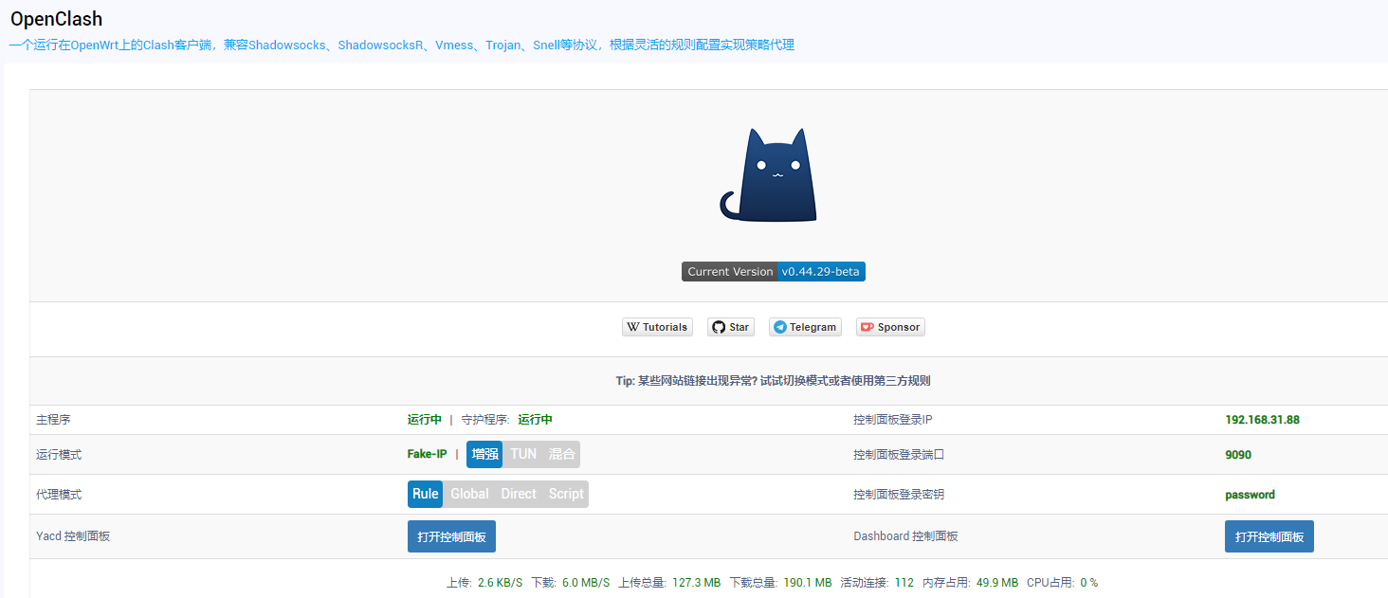Click the OpenClash description subtitle text
The width and height of the screenshot is (1388, 598).
coord(402,45)
